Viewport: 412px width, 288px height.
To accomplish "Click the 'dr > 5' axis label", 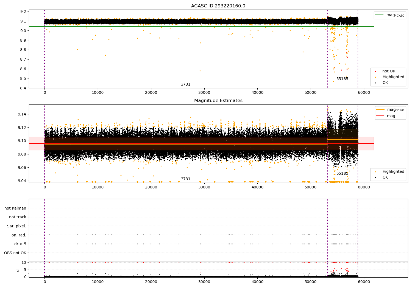I will pos(20,244).
